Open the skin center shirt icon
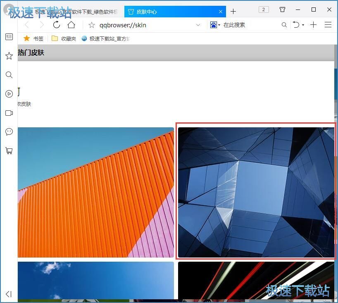The image size is (338, 303). (282, 10)
